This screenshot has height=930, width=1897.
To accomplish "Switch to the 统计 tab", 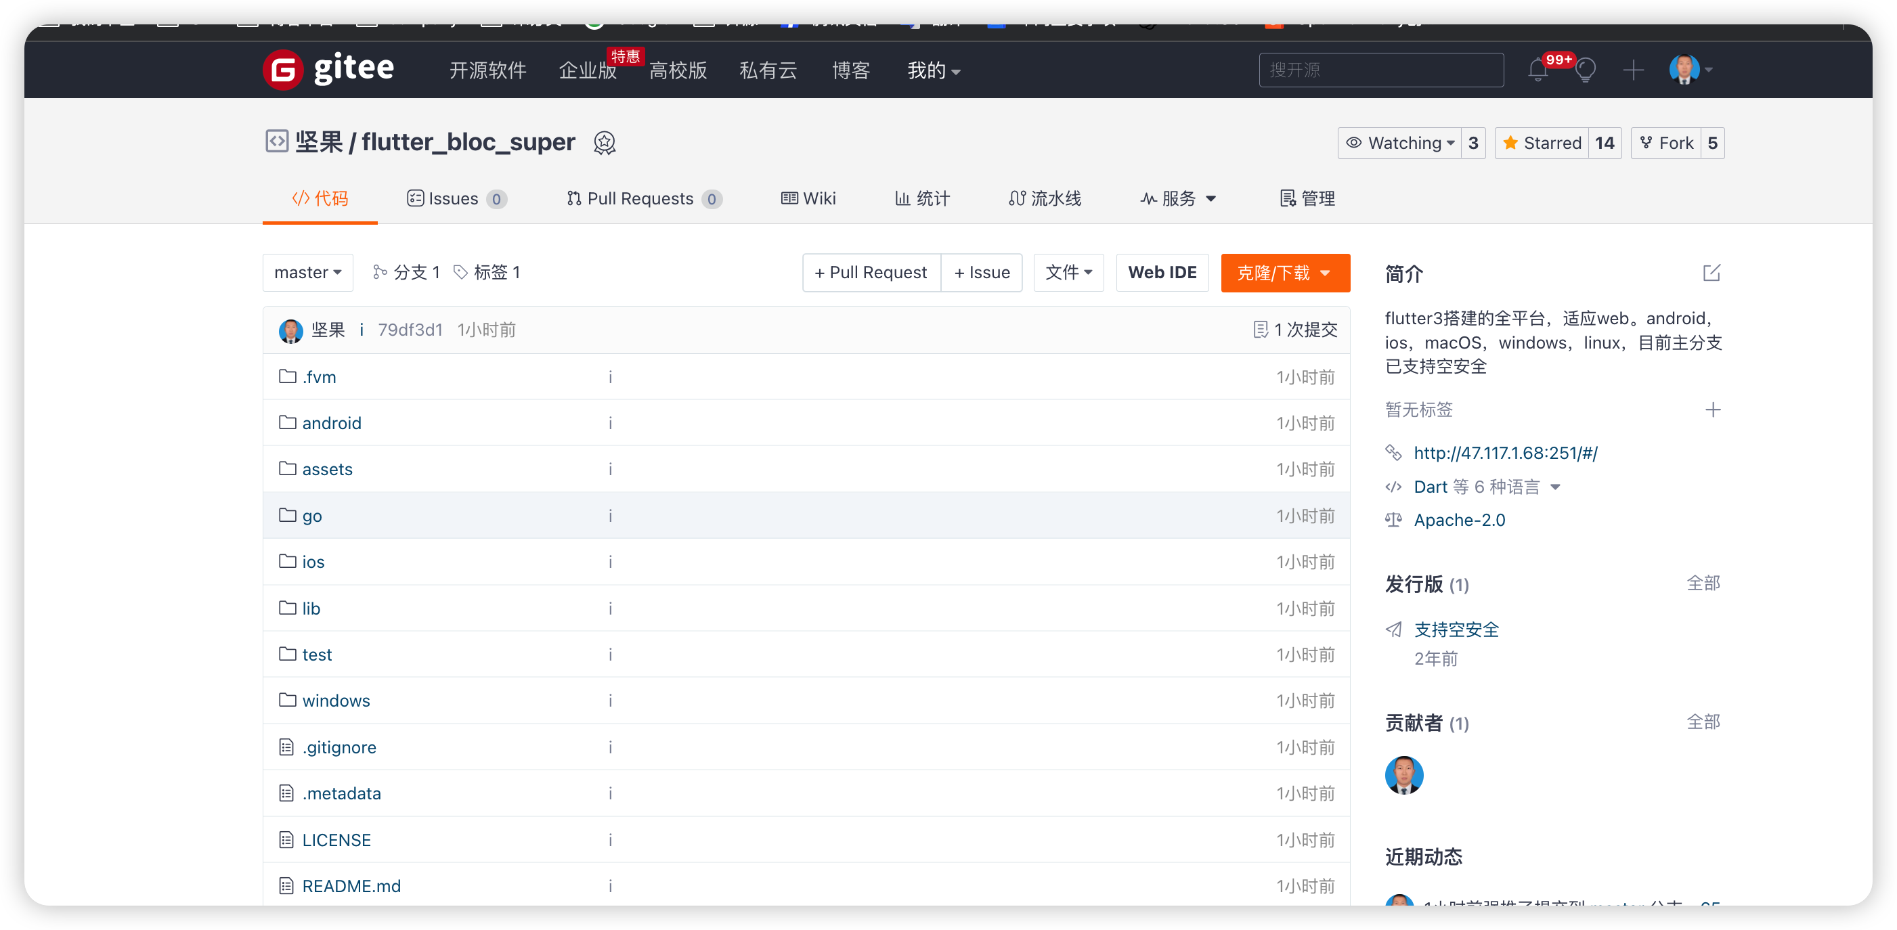I will pos(922,199).
